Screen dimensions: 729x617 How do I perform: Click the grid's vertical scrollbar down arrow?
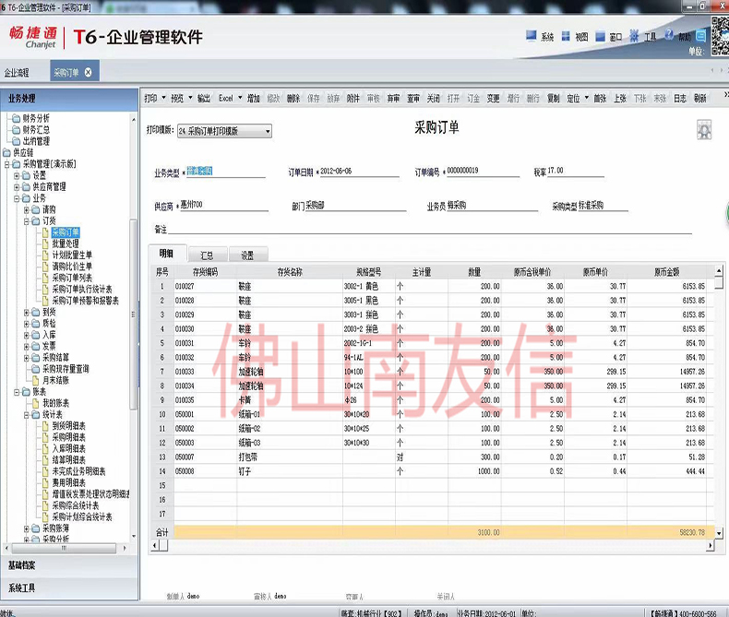719,533
